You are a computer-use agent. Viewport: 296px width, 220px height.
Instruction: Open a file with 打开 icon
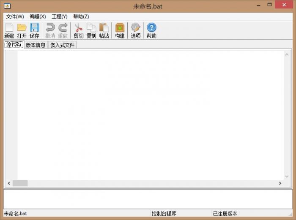pyautogui.click(x=22, y=30)
